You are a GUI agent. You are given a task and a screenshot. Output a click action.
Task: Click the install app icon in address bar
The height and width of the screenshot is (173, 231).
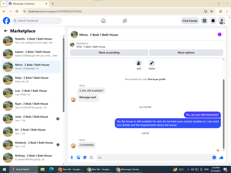(206, 12)
